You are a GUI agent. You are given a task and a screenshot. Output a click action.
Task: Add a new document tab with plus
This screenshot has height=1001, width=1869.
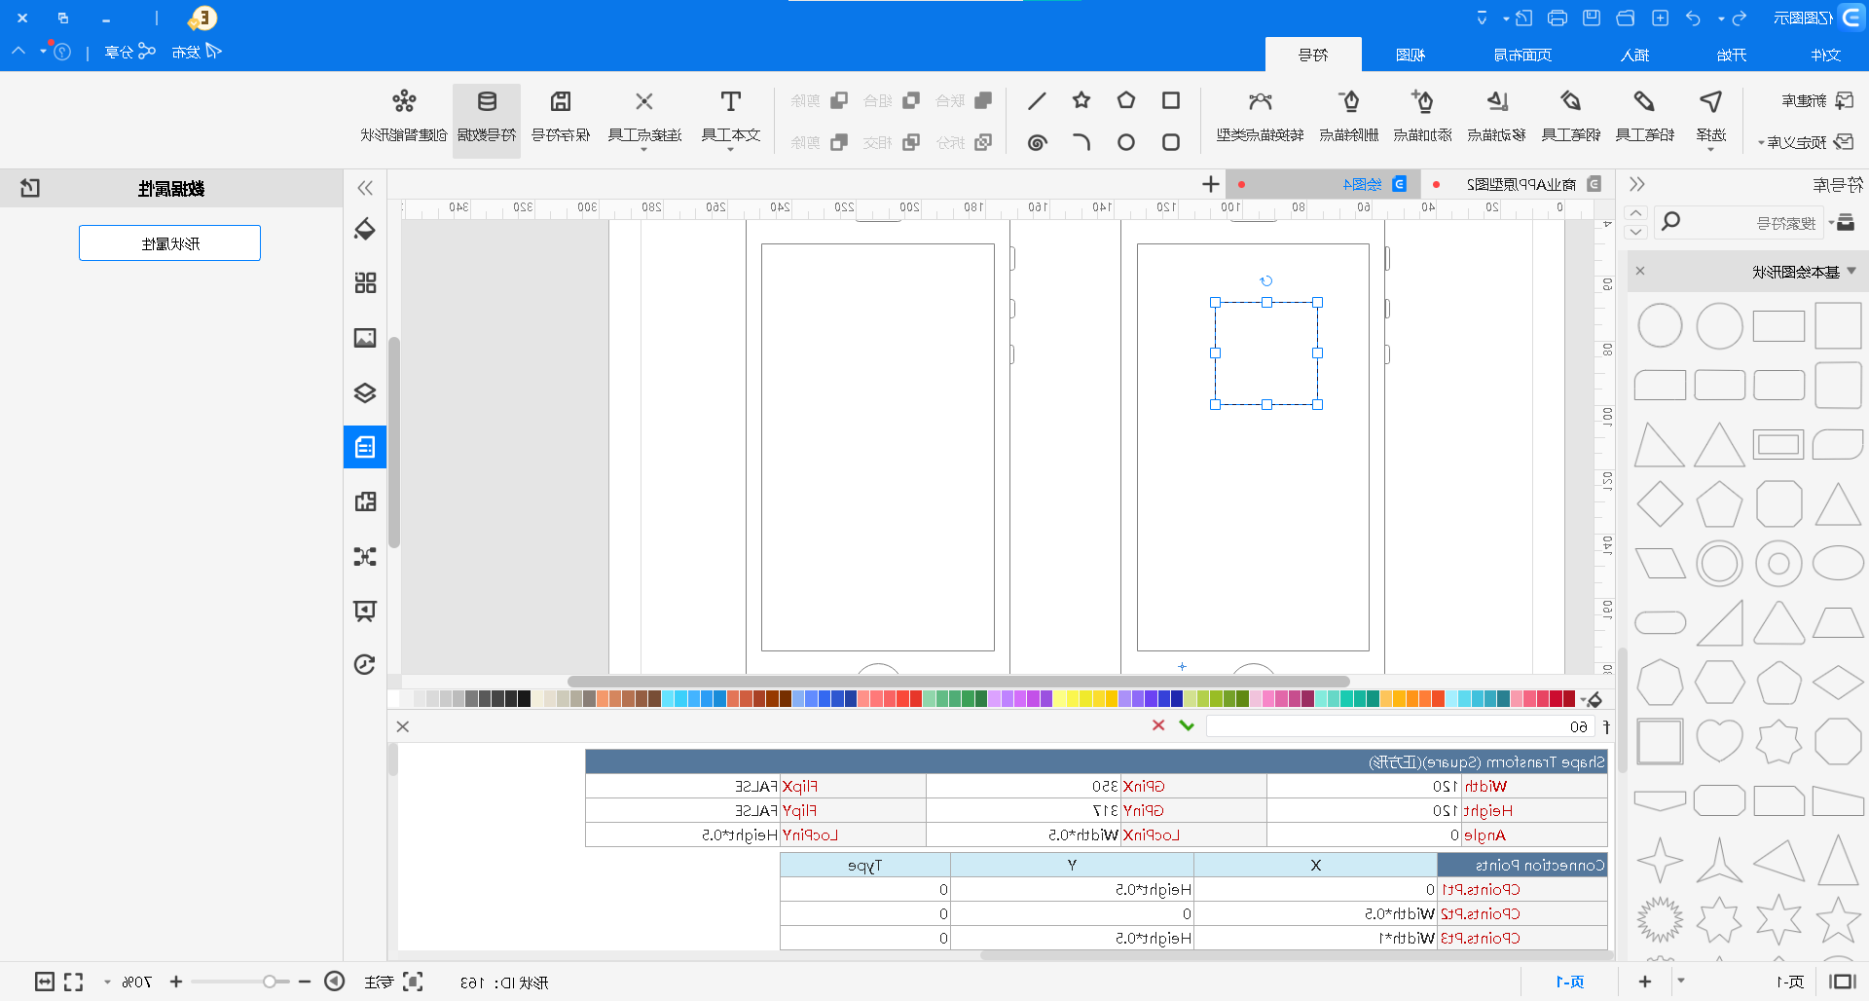coord(1210,184)
